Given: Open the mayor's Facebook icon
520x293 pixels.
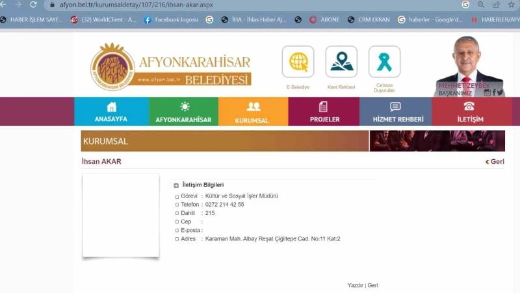Looking at the screenshot, I should (x=494, y=93).
